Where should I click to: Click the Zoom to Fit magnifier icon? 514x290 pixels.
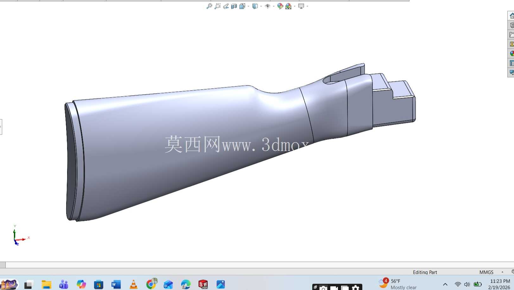pyautogui.click(x=209, y=6)
